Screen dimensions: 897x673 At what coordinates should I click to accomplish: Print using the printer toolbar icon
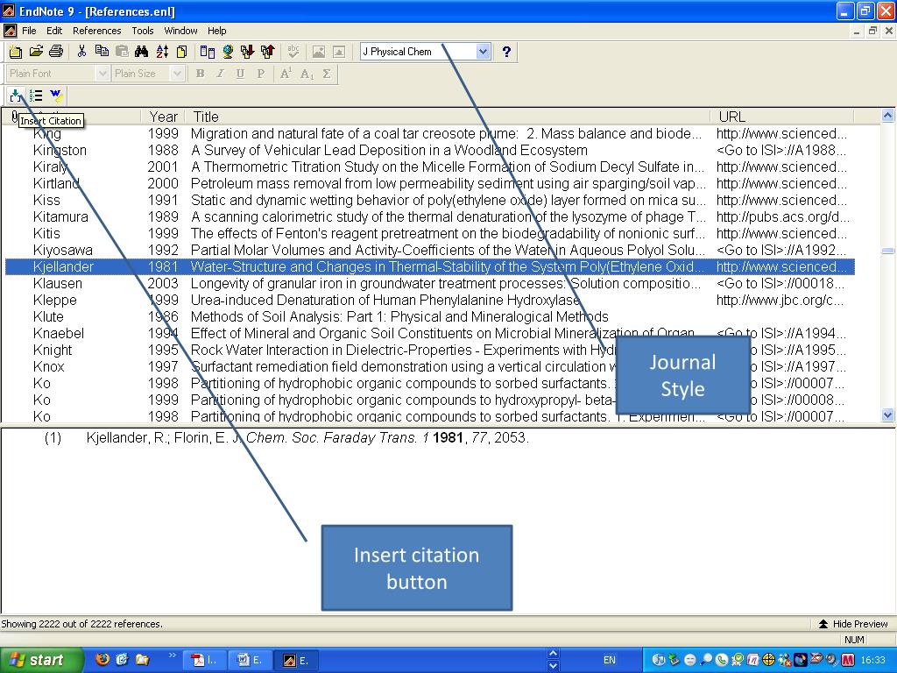[55, 52]
